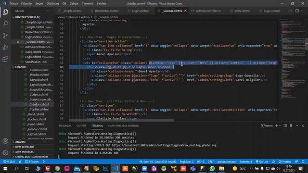Collapse the ETİCARET folder section
The image size is (308, 173).
click(21, 67)
